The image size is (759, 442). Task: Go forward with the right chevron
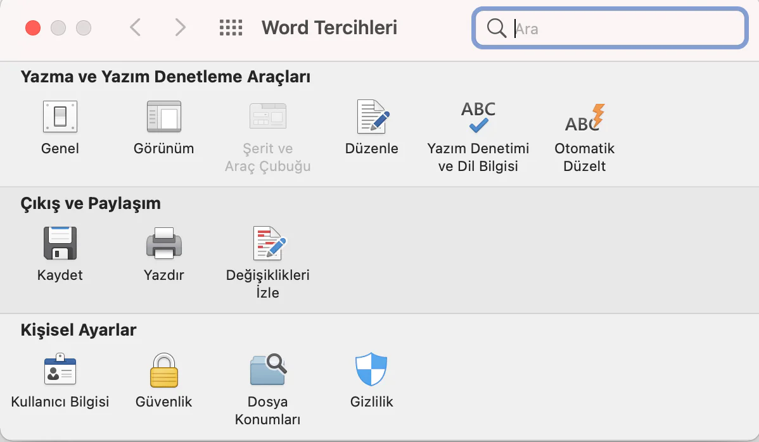point(181,27)
